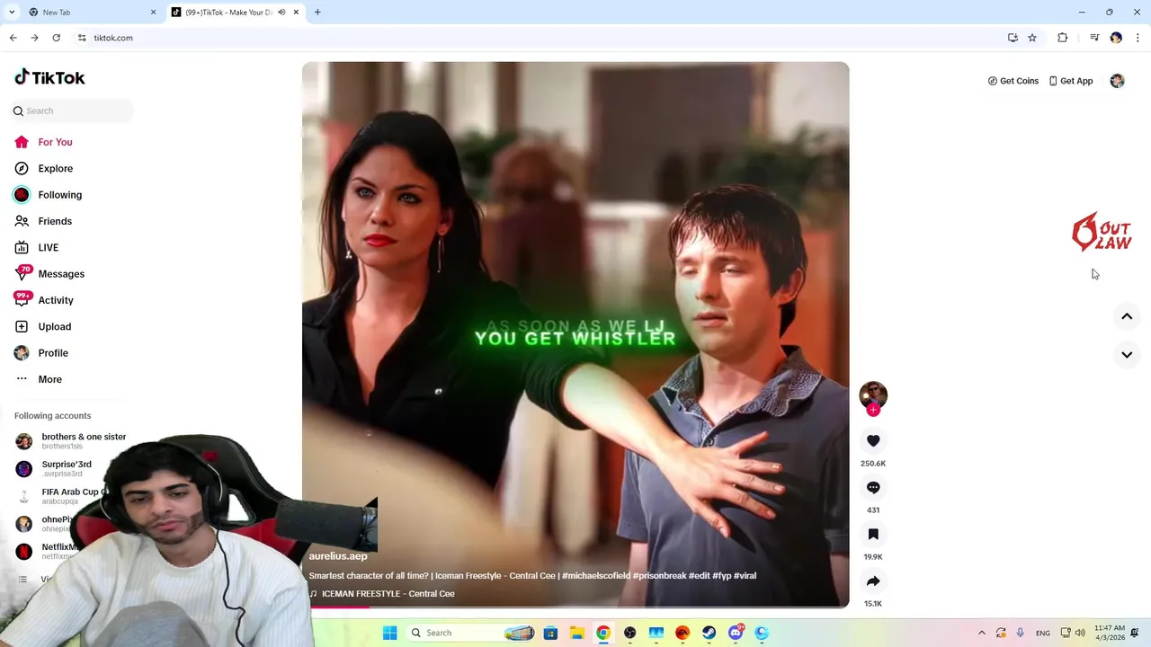Open Steam from taskbar

[x=709, y=633]
